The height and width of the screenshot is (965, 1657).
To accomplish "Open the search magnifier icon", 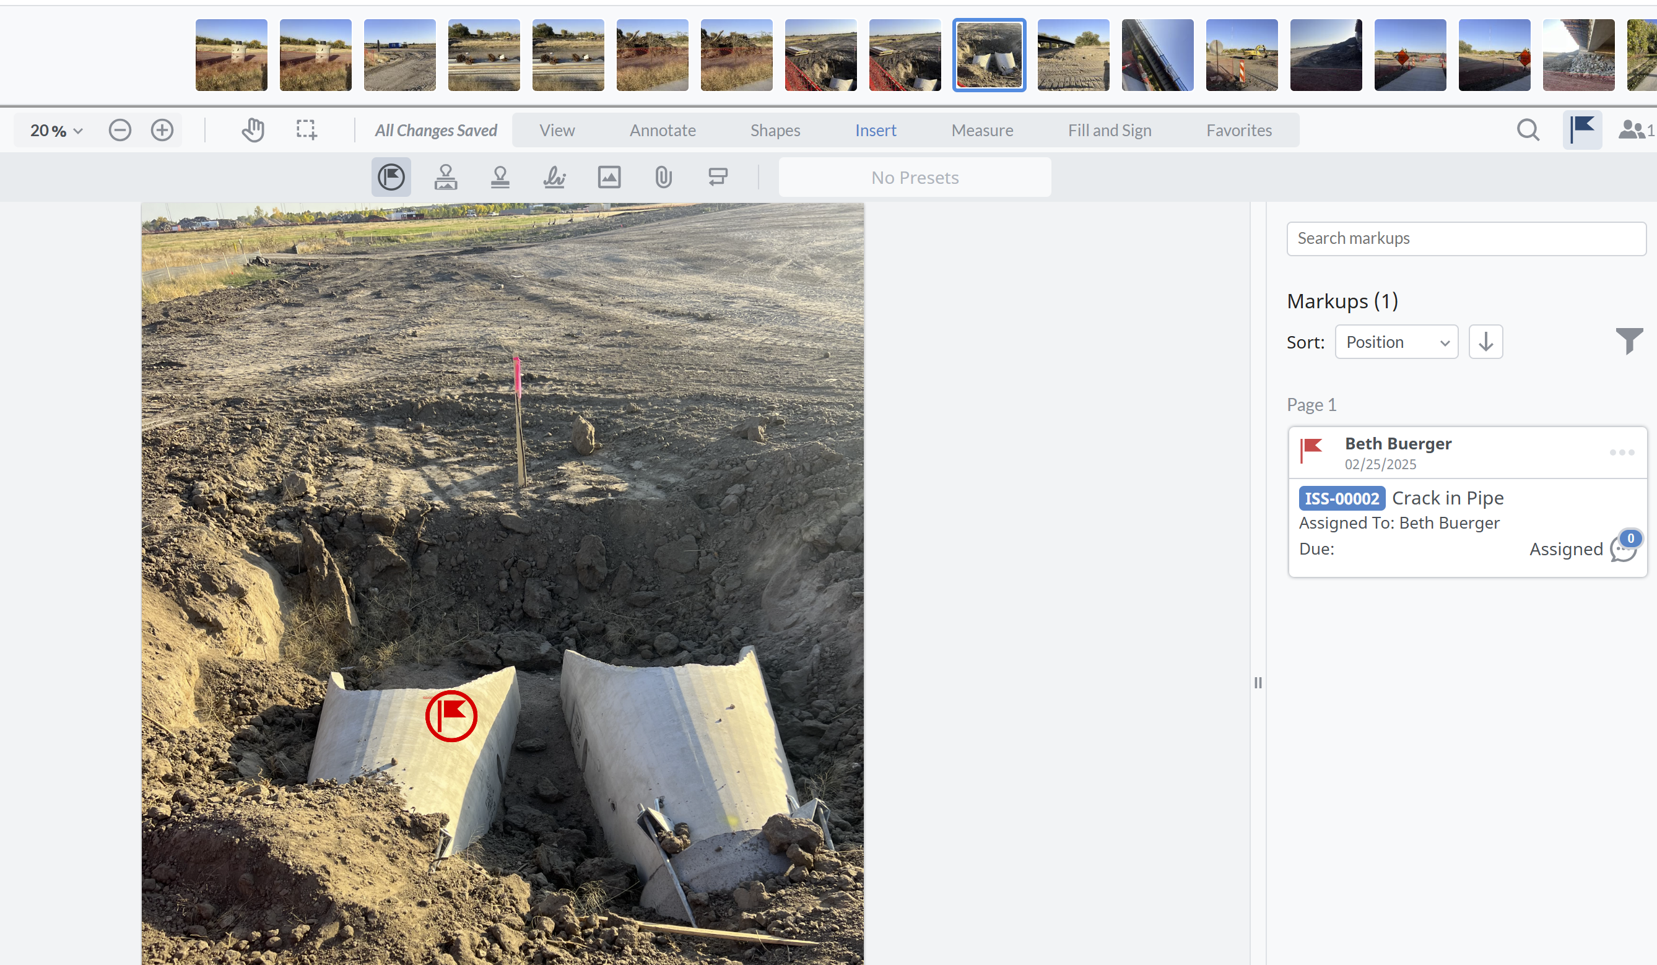I will pyautogui.click(x=1528, y=130).
